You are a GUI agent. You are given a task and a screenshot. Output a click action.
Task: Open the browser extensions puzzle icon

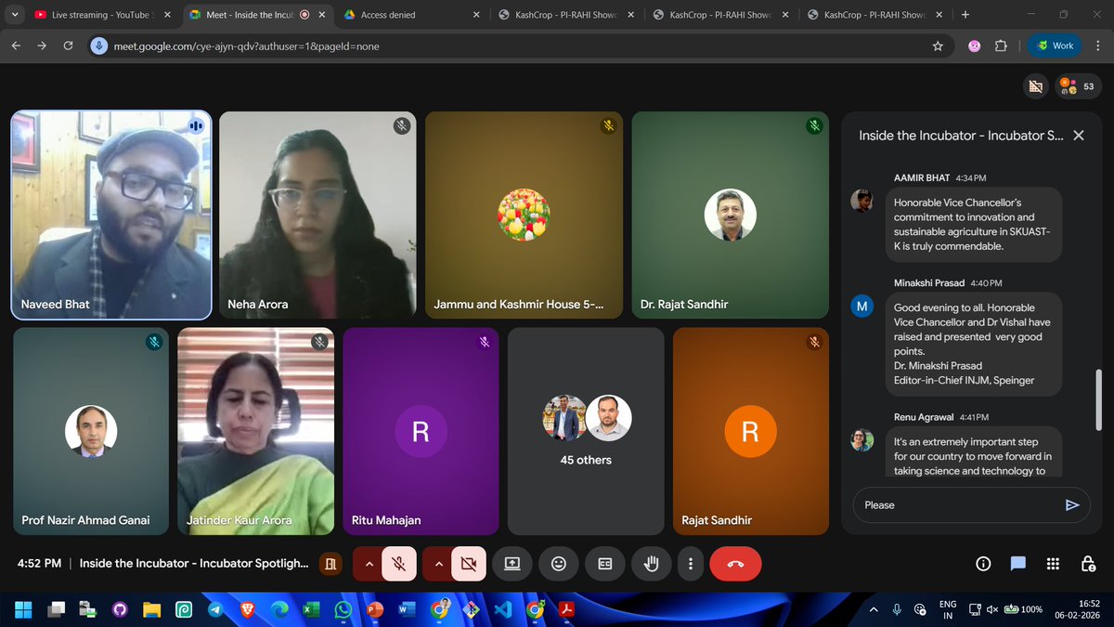pyautogui.click(x=1001, y=46)
